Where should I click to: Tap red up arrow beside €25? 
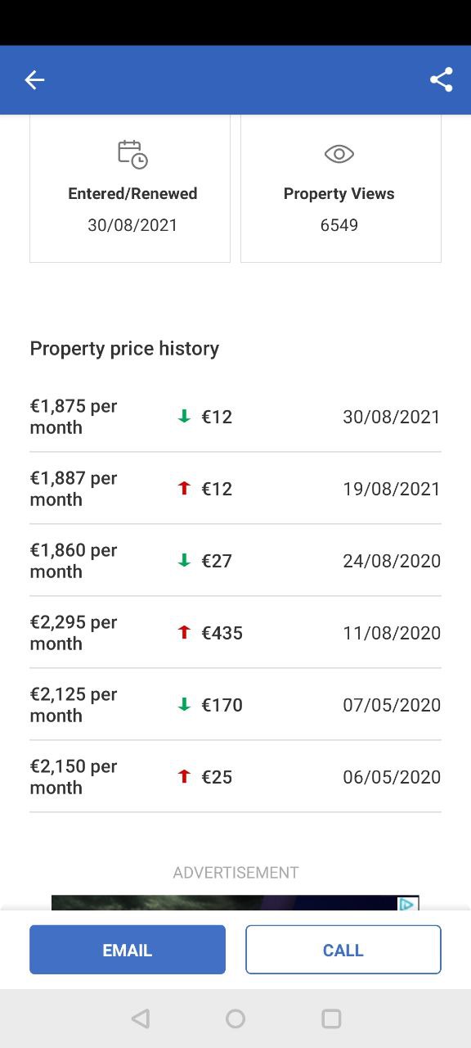click(184, 777)
